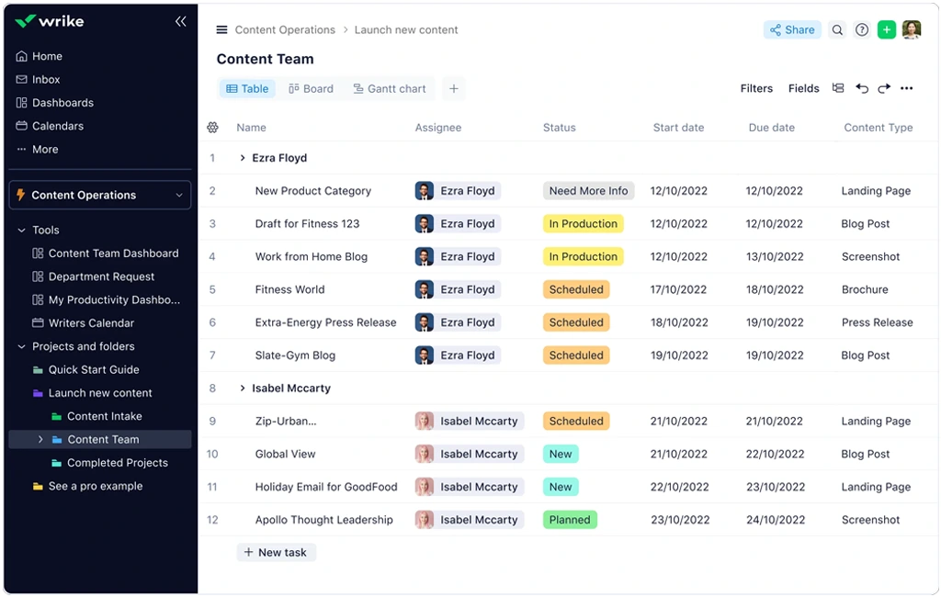941x597 pixels.
Task: Open table settings gear icon
Action: click(x=213, y=128)
